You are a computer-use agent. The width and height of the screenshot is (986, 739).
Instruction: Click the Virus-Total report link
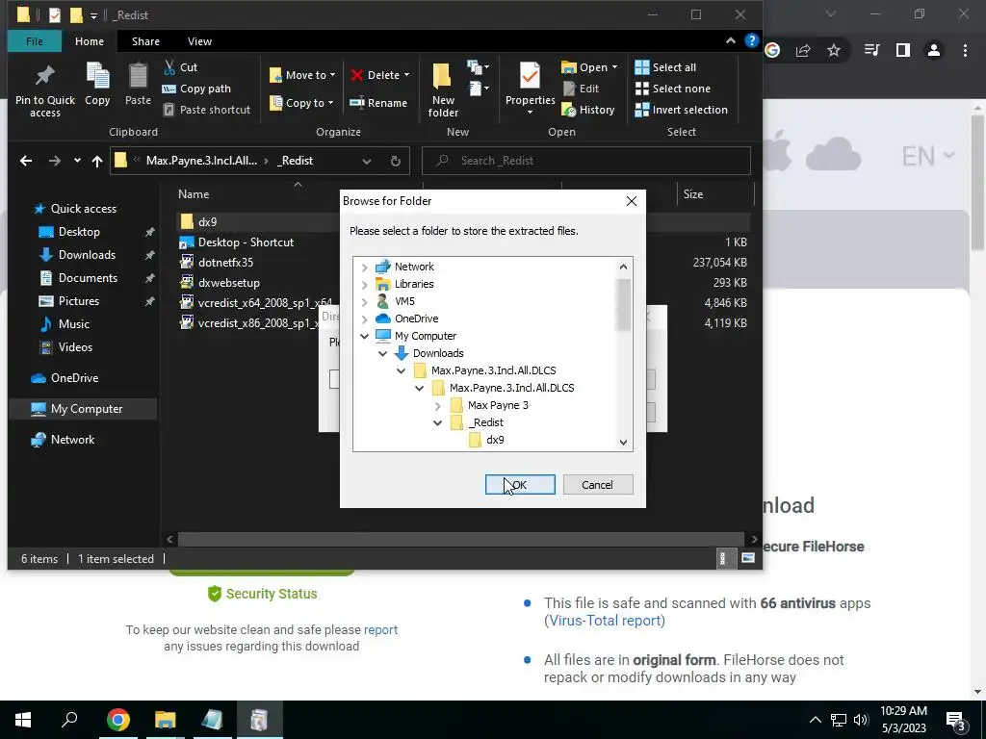[605, 621]
